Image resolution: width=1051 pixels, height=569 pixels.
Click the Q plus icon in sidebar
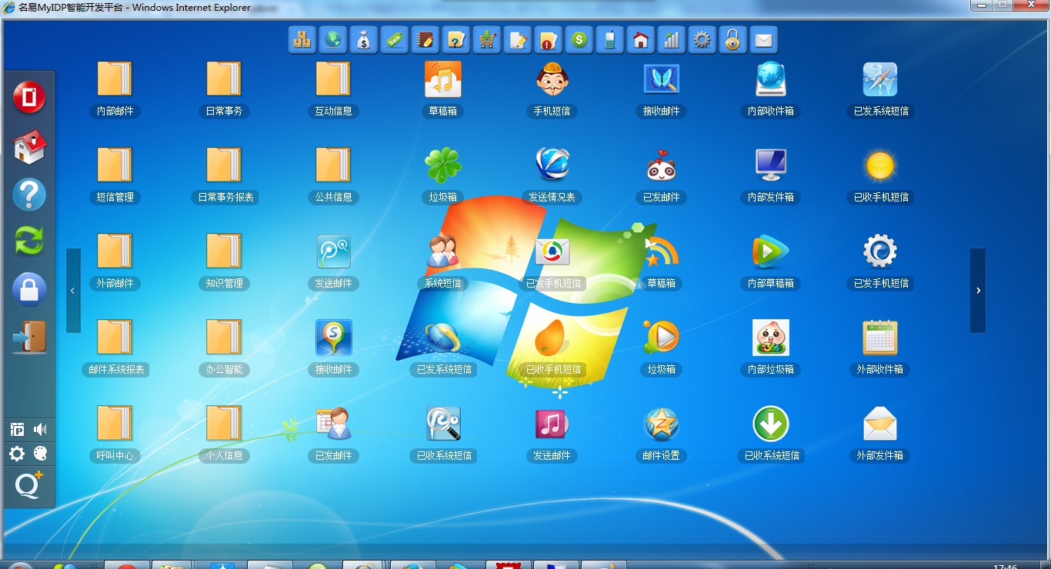click(x=29, y=486)
